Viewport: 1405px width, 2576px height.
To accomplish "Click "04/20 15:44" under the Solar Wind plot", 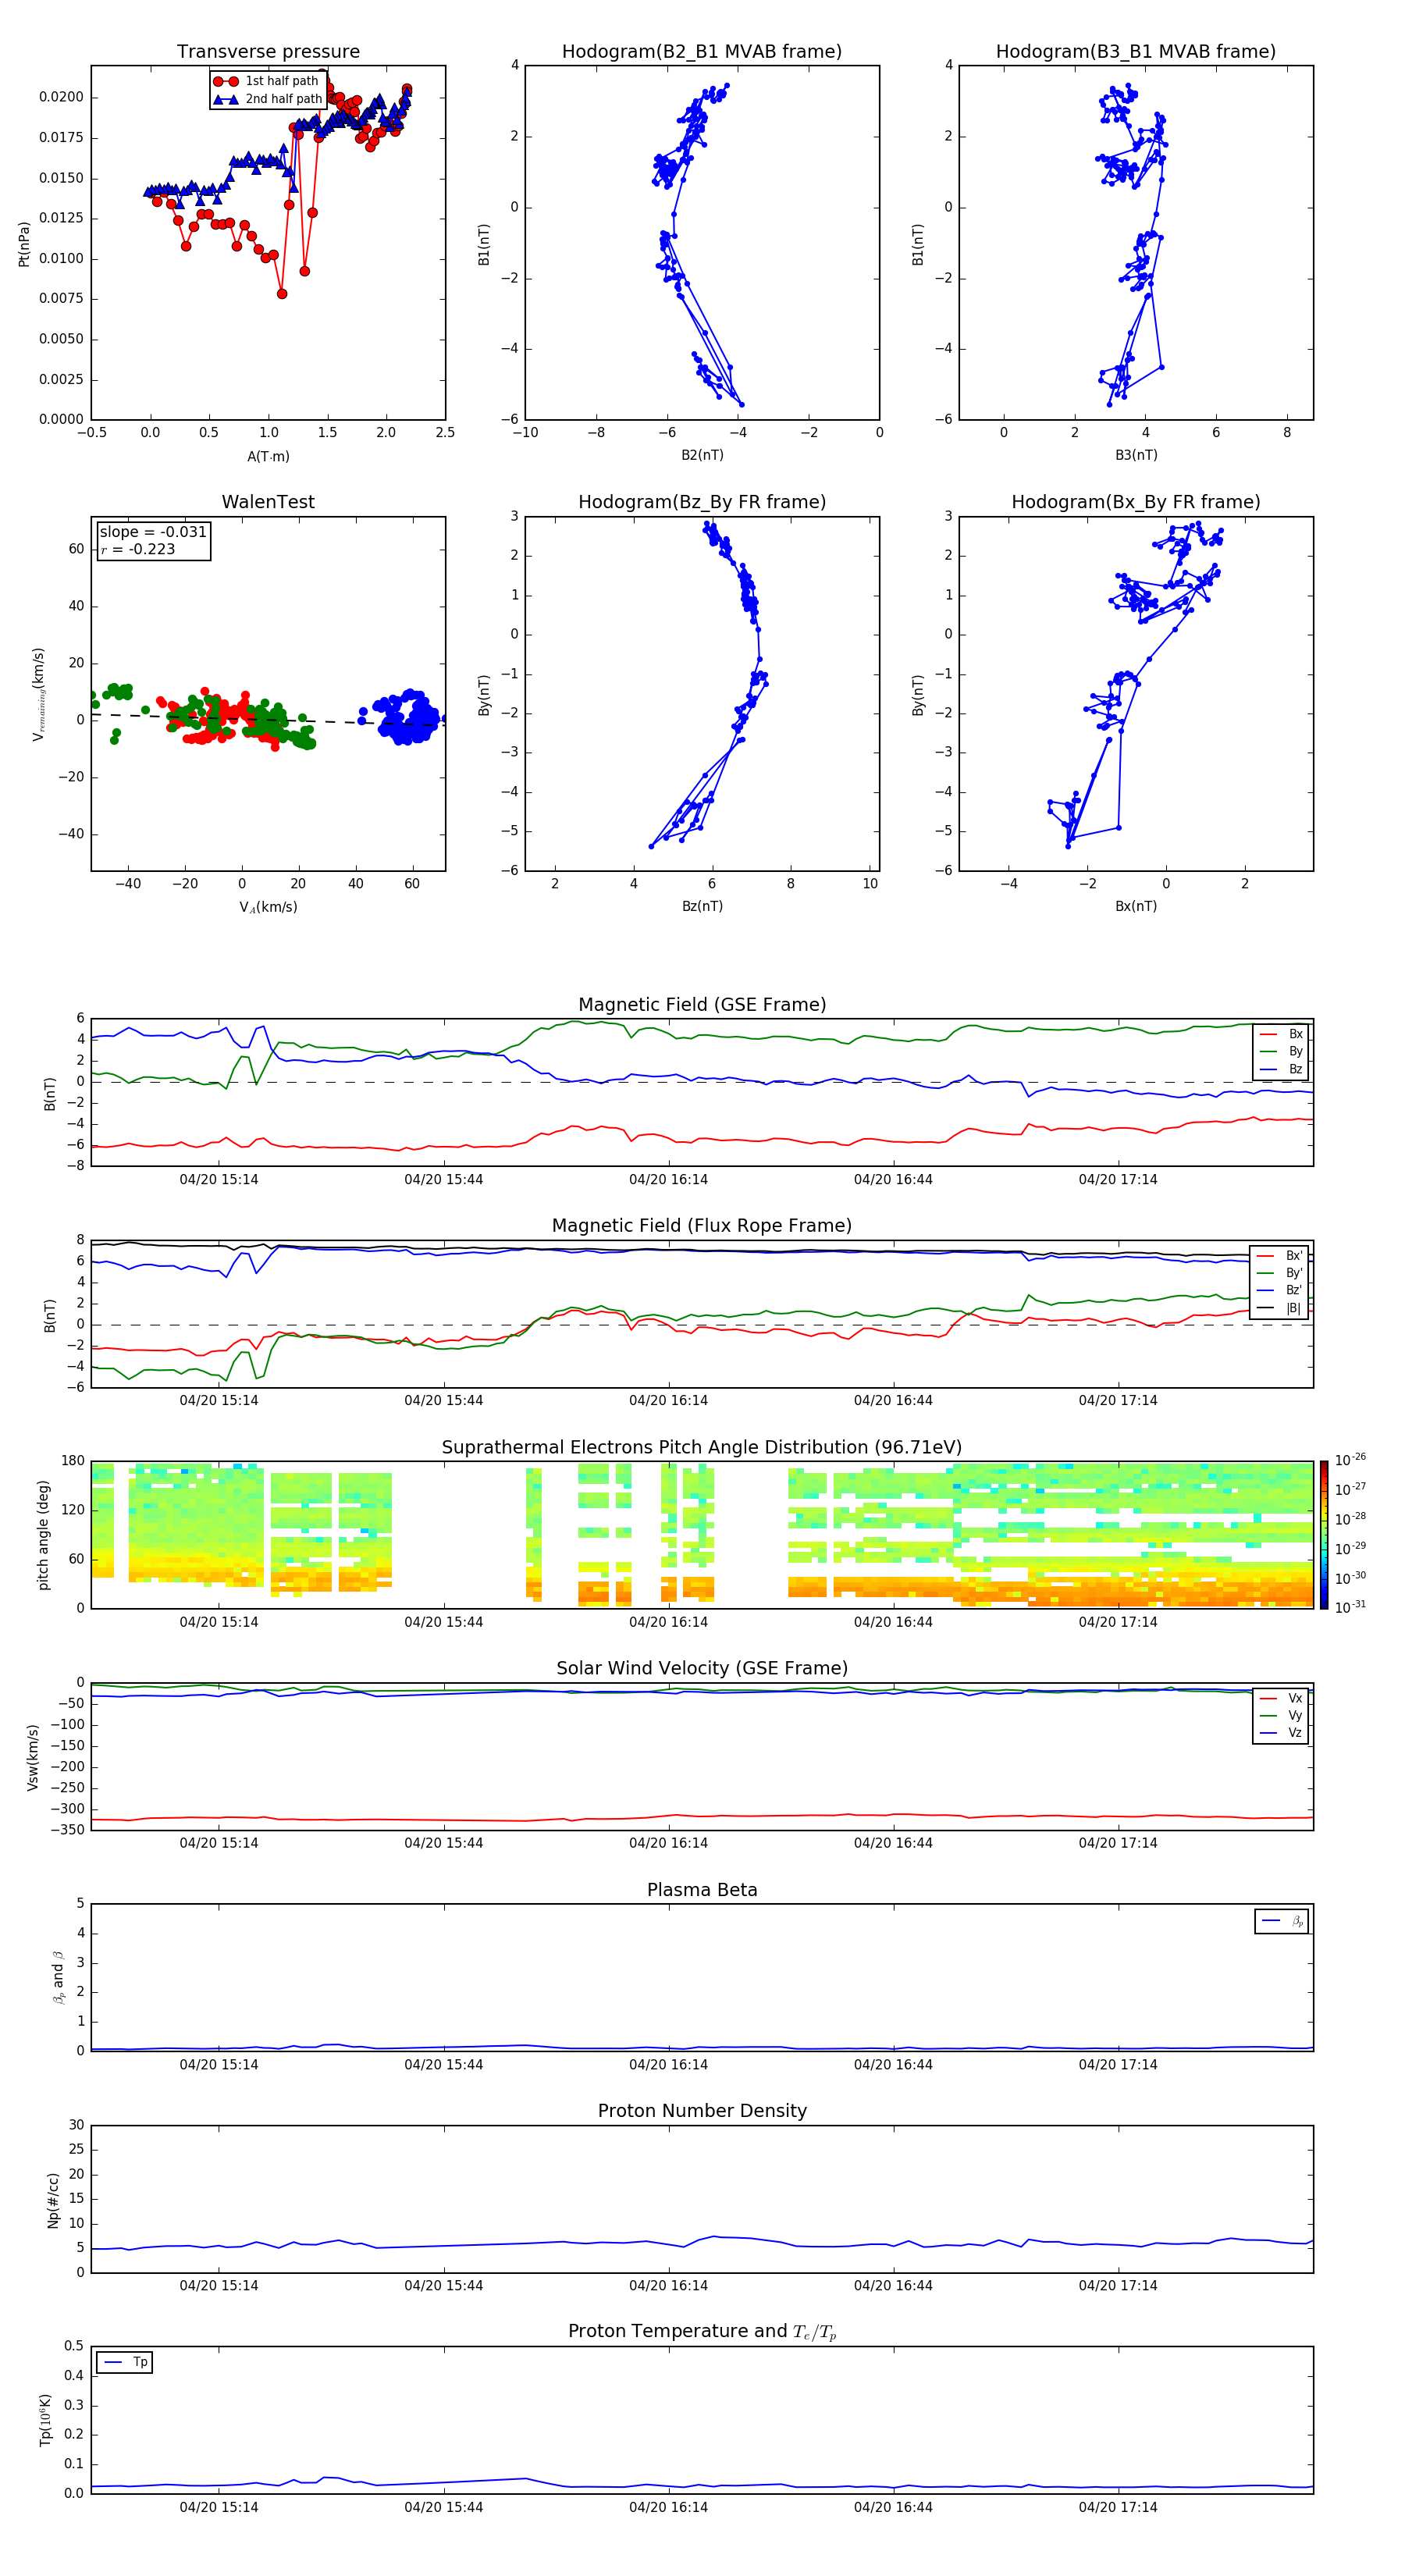I will click(x=444, y=1842).
